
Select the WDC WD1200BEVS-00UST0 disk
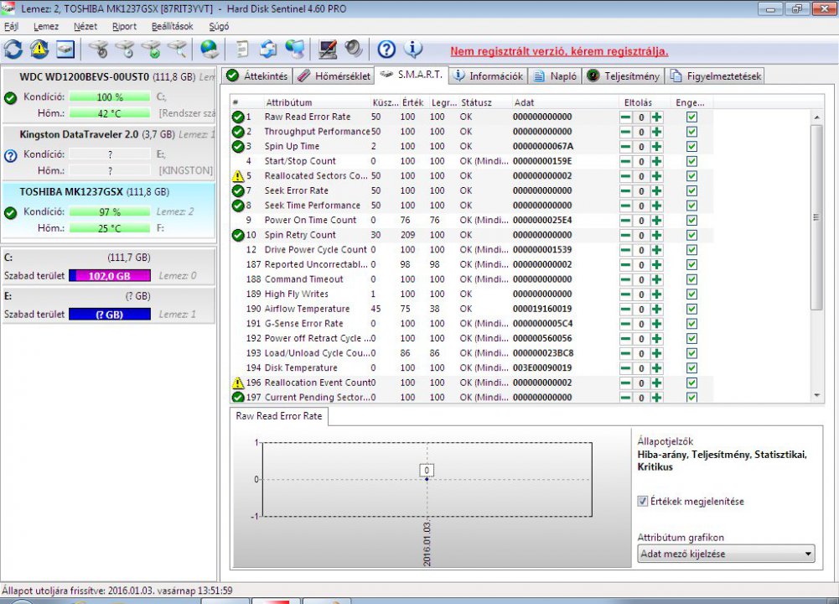pos(84,76)
